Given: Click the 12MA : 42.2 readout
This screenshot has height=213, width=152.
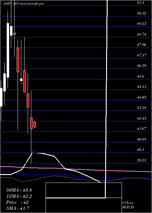Looking at the screenshot, I should pyautogui.click(x=19, y=196).
